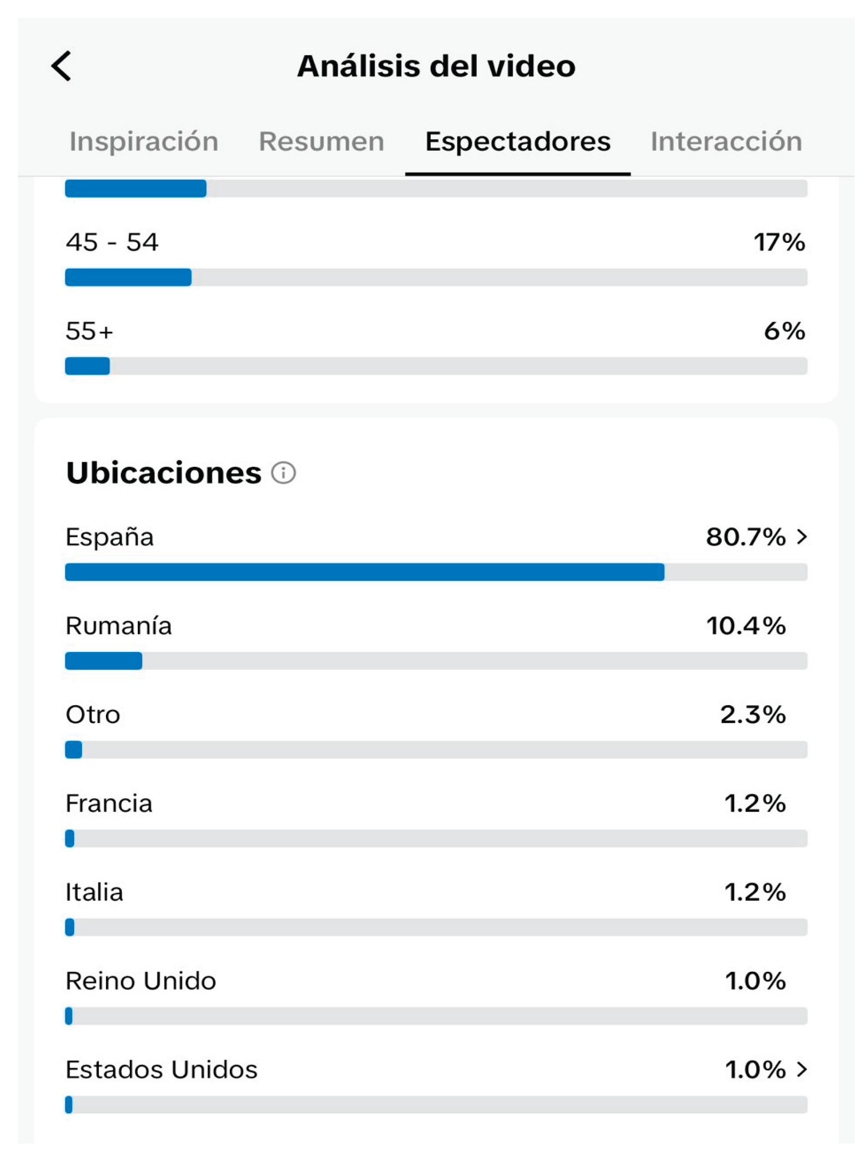Click the 55+ age group bar
Viewport: 866px width, 1162px height.
(435, 366)
